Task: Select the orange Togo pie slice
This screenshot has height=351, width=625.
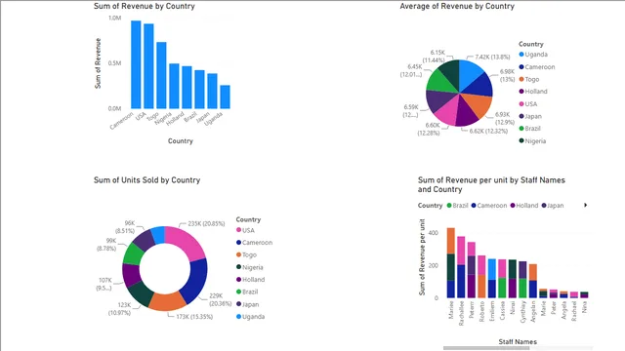Action: coord(479,104)
